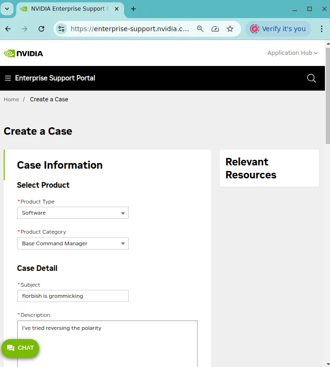View site information icon in address bar
The height and width of the screenshot is (367, 330).
coord(61,29)
